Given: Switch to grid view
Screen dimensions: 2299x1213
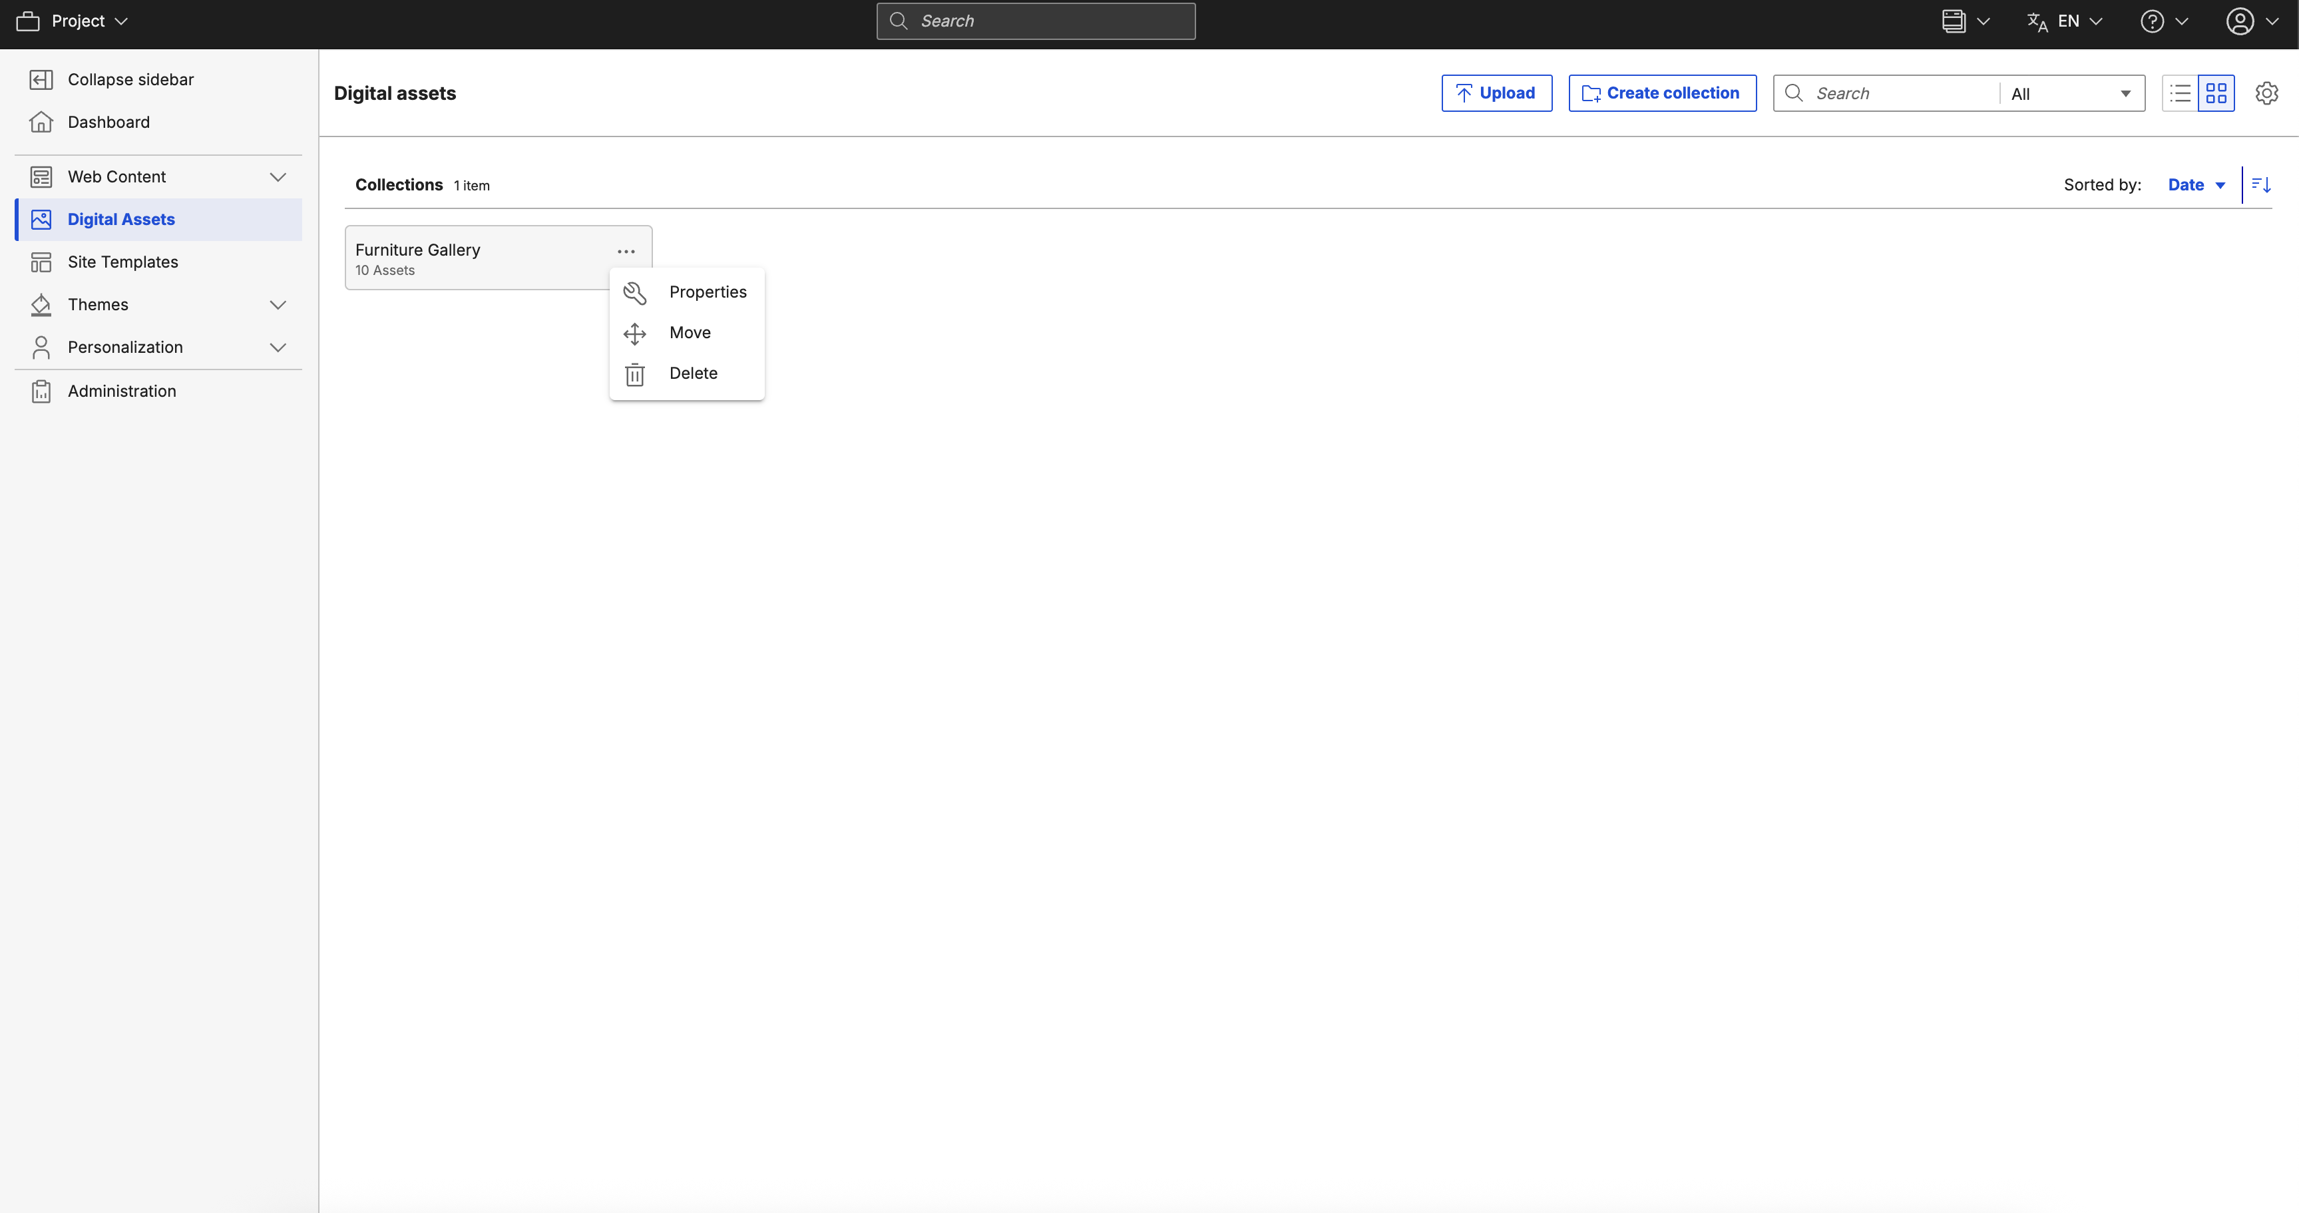Looking at the screenshot, I should 2216,93.
